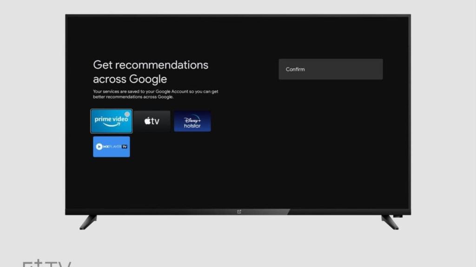Click the Apple logo on the Apple TV tile
The height and width of the screenshot is (267, 476).
tap(147, 121)
